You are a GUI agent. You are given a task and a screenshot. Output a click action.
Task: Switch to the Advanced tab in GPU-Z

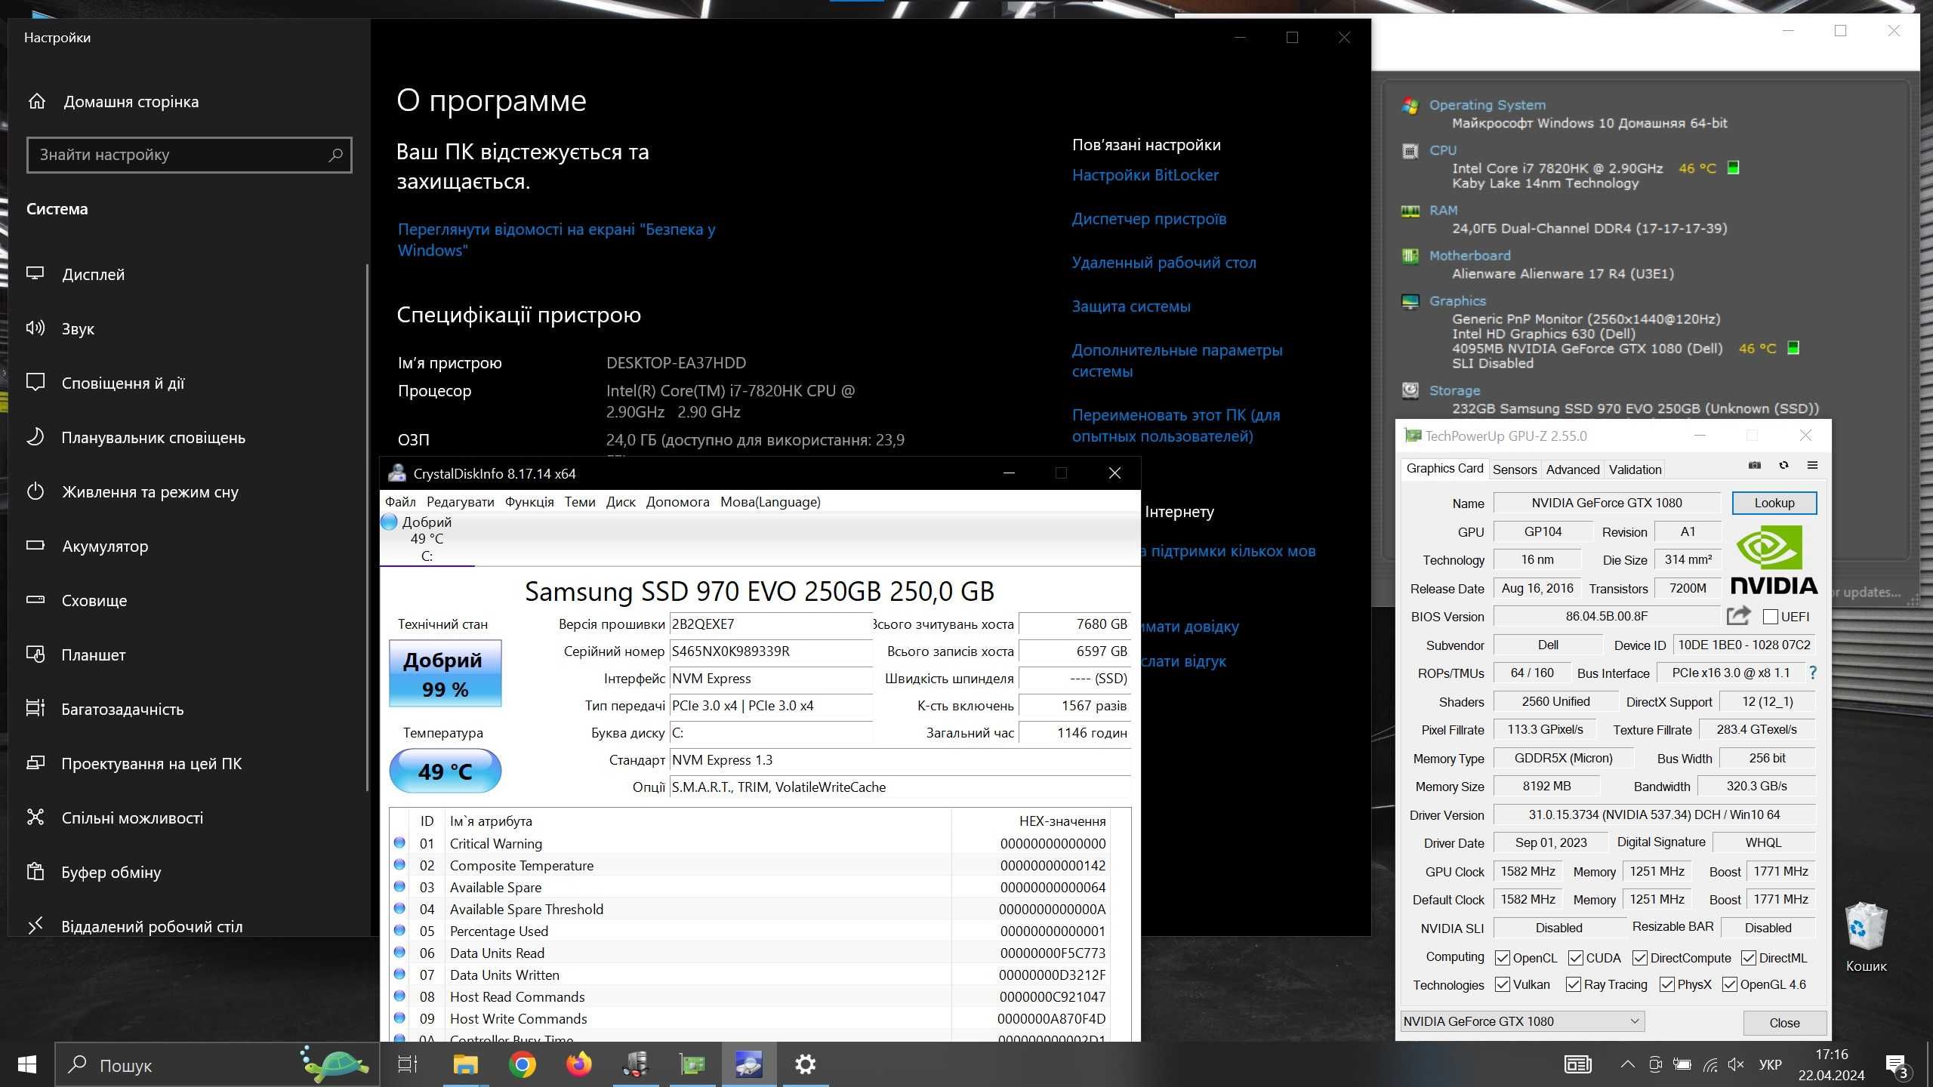coord(1573,470)
